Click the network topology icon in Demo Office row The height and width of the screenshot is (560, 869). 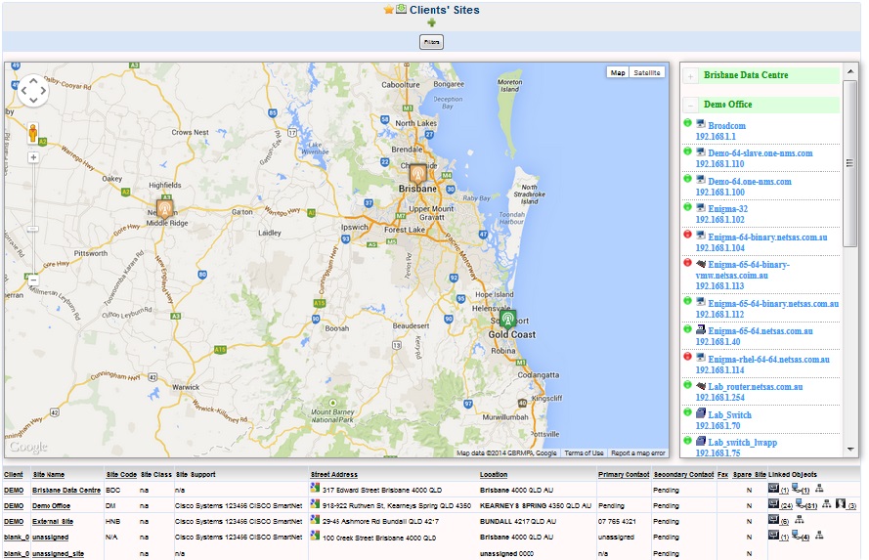827,503
